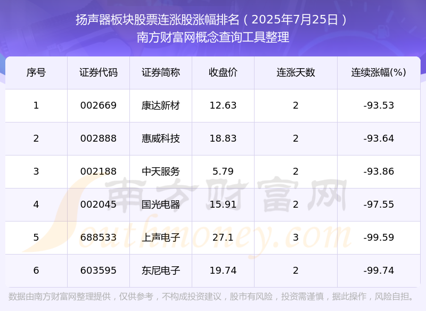Click the 连续涨幅(%) column header
426x311 pixels.
(x=379, y=72)
